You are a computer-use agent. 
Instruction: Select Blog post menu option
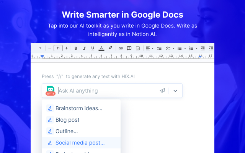click(81, 120)
